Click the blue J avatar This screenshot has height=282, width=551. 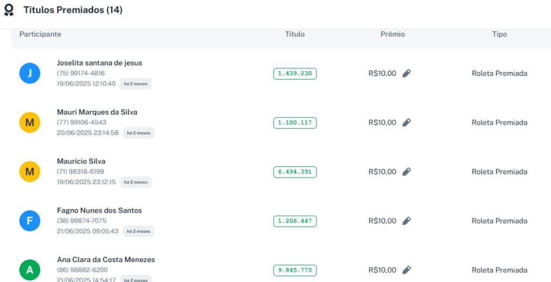point(30,73)
